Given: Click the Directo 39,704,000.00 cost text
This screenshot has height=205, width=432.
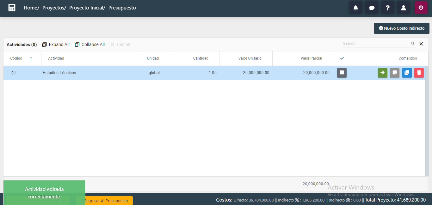Looking at the screenshot, I should coord(254,200).
